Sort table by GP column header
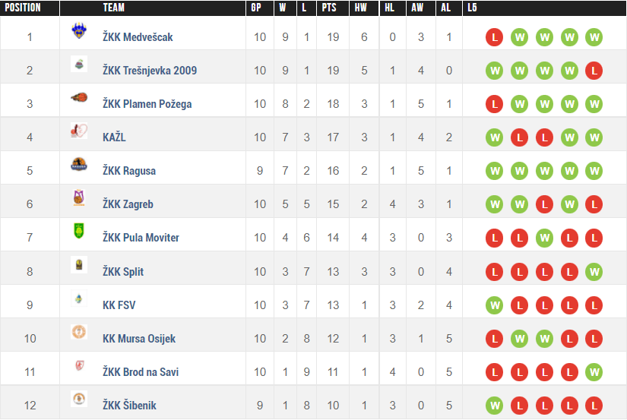This screenshot has height=420, width=627. click(256, 8)
